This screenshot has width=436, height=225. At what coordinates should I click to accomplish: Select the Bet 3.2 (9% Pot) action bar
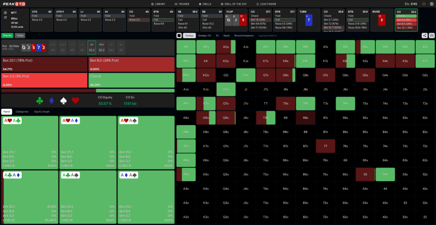(x=44, y=81)
